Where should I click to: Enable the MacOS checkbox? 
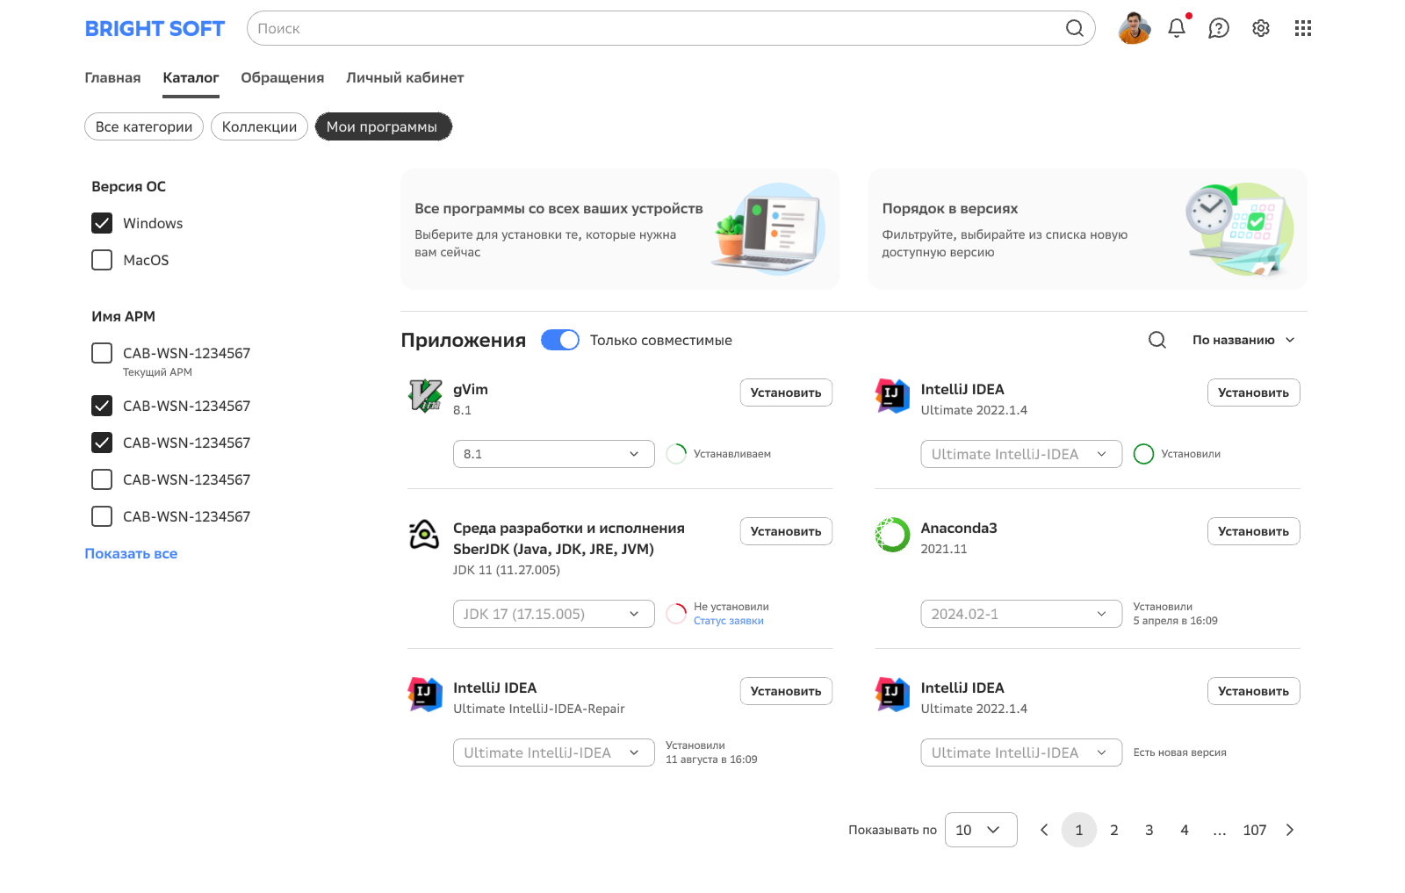[101, 260]
